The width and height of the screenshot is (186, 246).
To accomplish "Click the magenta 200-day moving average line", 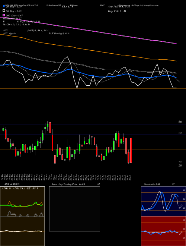I will coord(88,30).
